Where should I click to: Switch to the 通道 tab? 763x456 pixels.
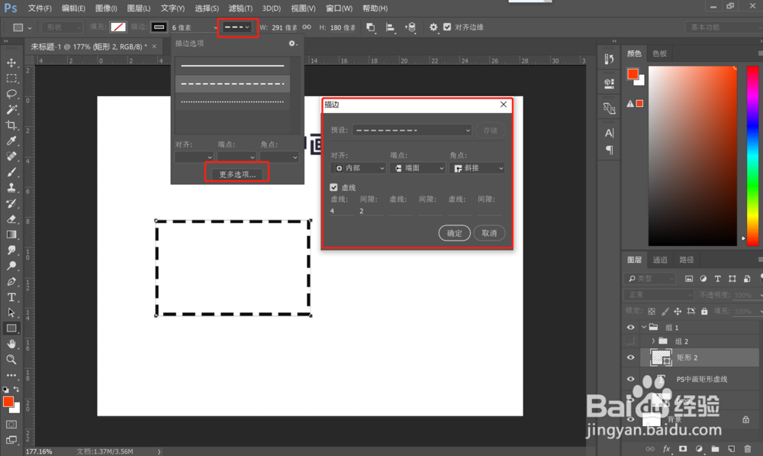click(x=660, y=260)
